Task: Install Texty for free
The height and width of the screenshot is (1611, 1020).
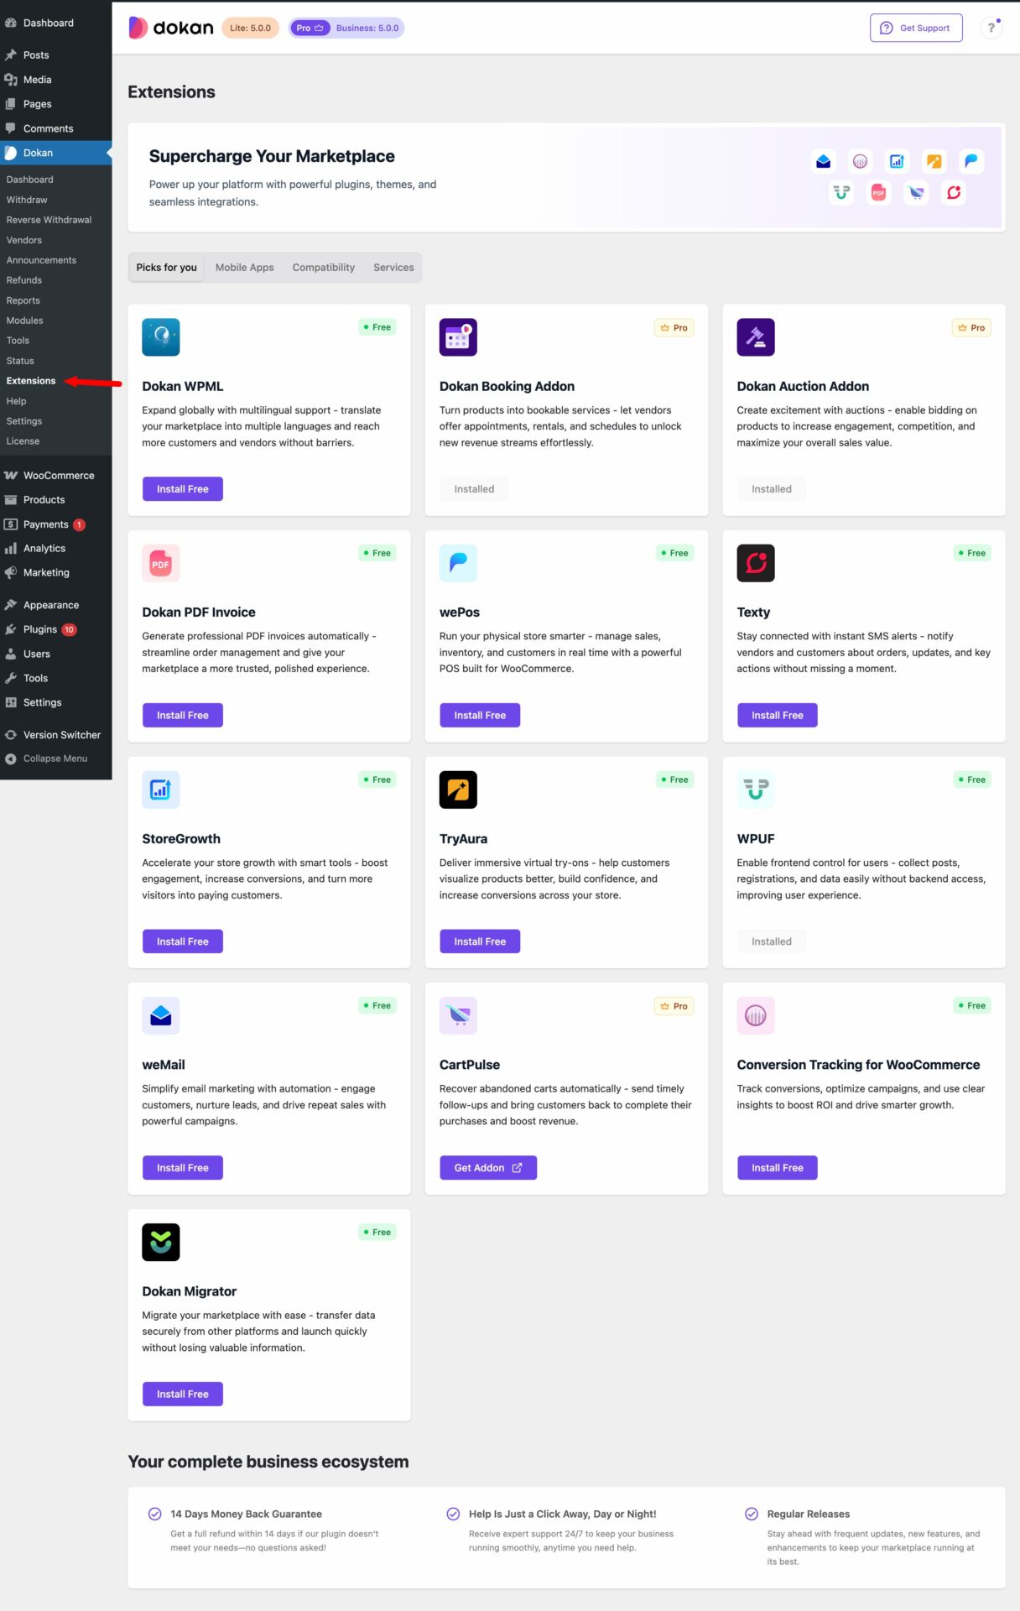Action: (778, 716)
